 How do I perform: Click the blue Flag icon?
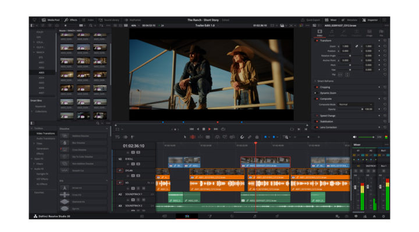(265, 137)
